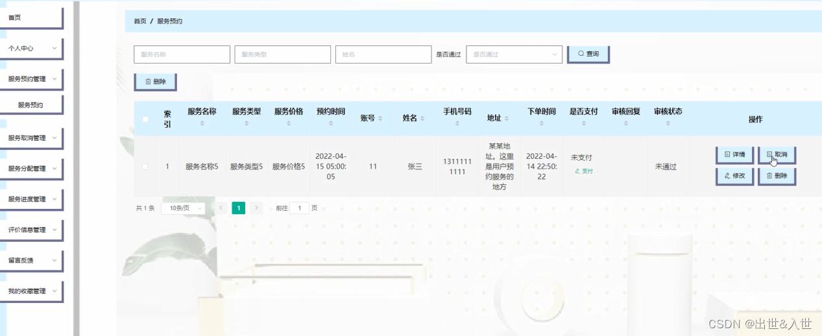Screen dimensions: 822x336
Task: Expand the 留言反馈 sidebar menu
Action: 32,260
